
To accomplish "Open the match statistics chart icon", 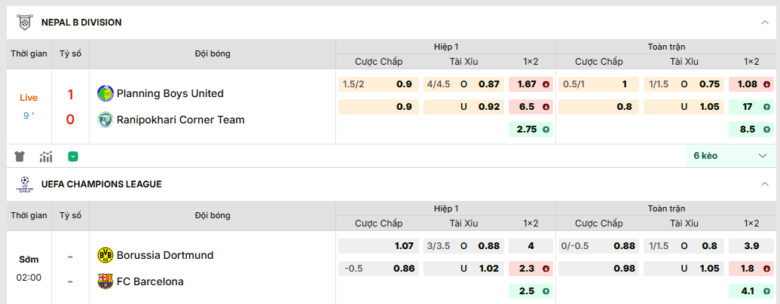I will (46, 157).
